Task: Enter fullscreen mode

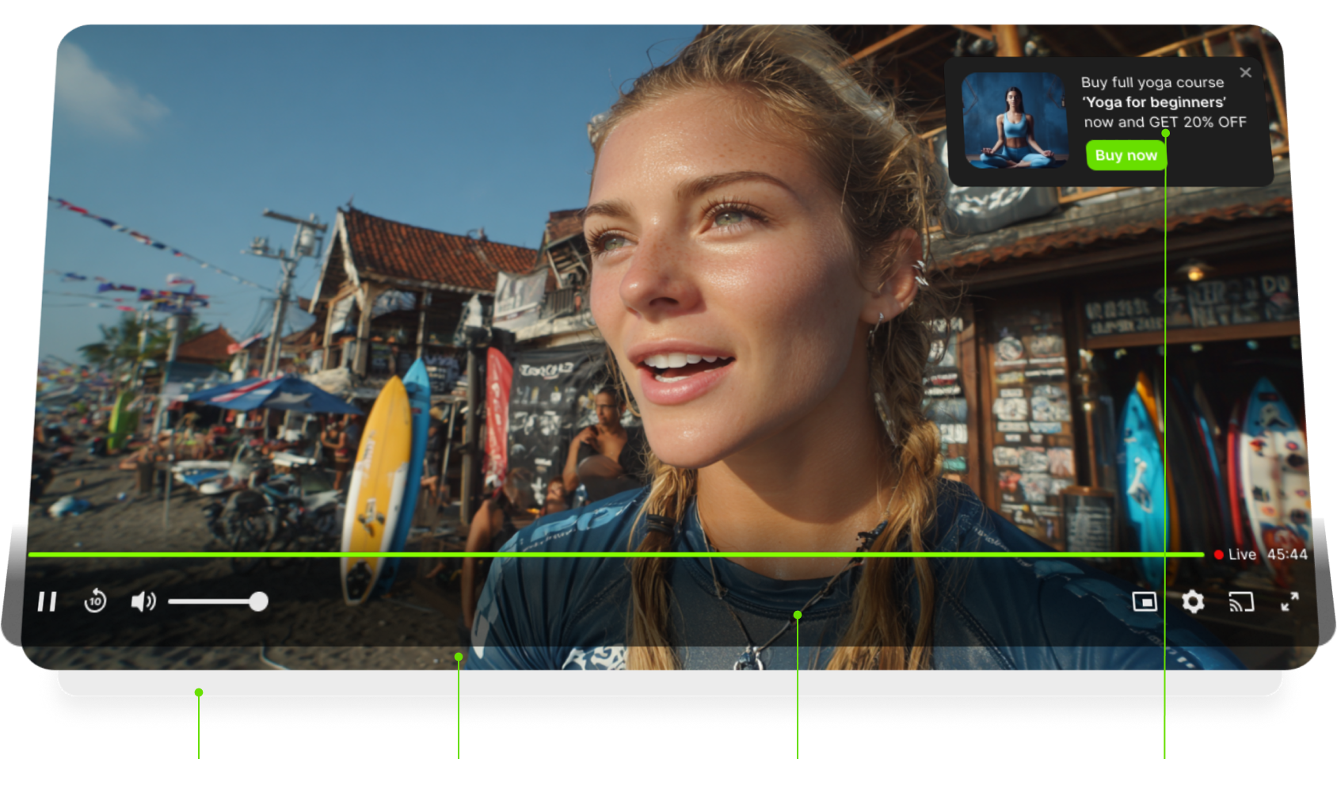Action: click(1289, 602)
